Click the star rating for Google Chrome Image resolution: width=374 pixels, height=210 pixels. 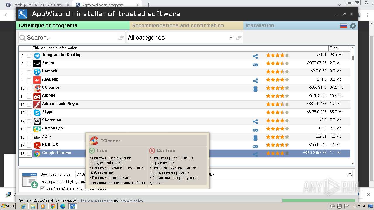tap(277, 153)
